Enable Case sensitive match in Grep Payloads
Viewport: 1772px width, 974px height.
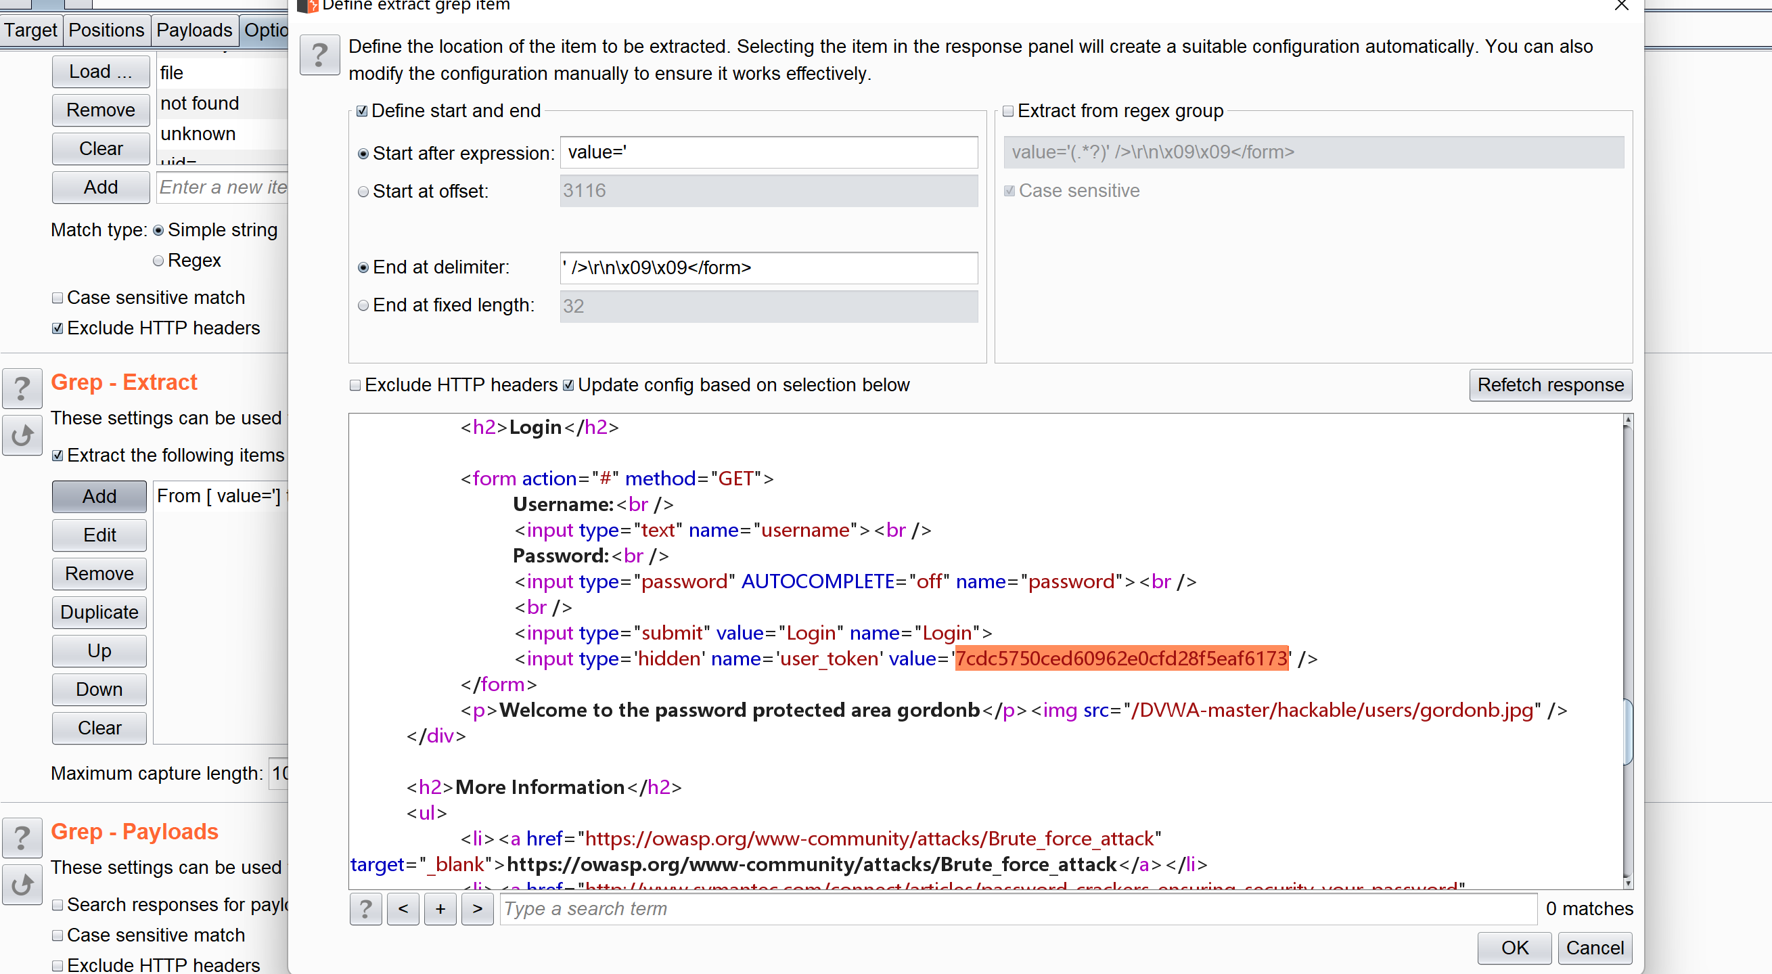coord(58,935)
